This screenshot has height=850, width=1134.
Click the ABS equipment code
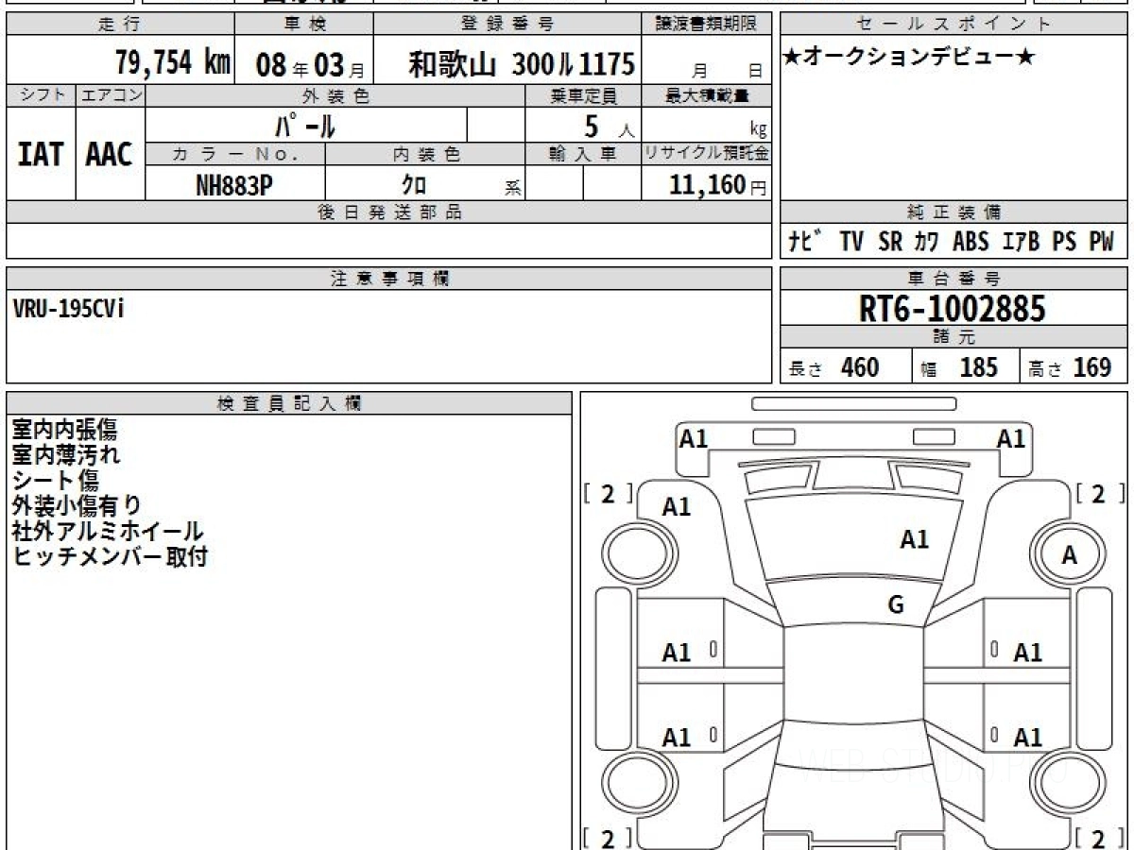(x=971, y=242)
